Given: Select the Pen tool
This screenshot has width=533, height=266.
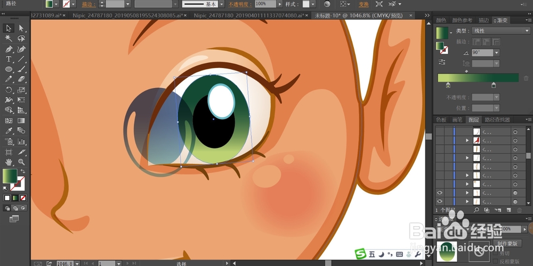Looking at the screenshot, I should coord(9,49).
